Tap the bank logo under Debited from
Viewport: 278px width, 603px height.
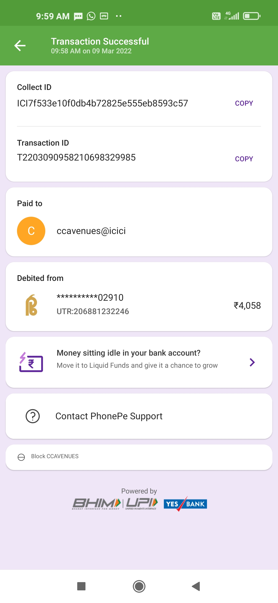pos(31,305)
